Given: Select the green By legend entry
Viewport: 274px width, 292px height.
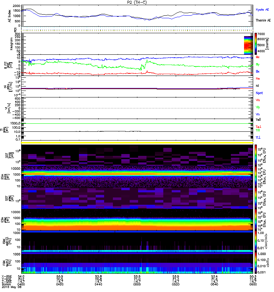Looking at the screenshot, I should (x=258, y=64).
